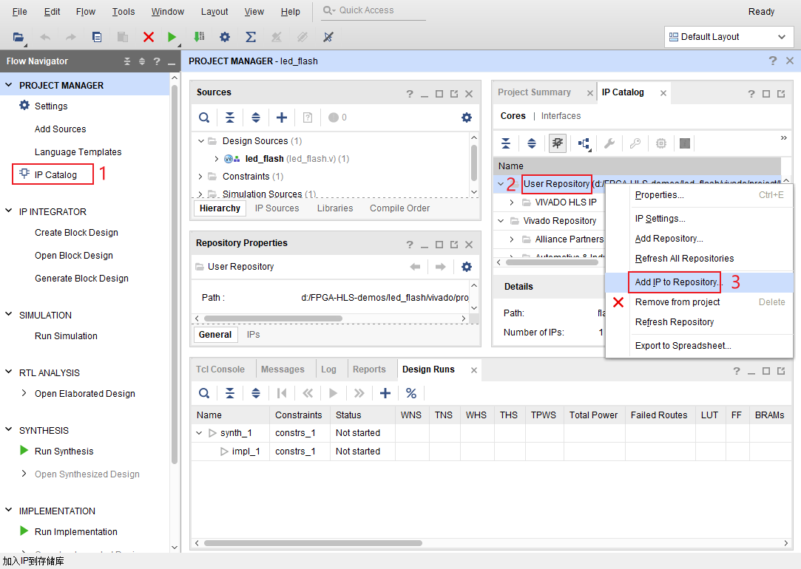Open settings gear in main toolbar
Viewport: 801px width, 569px height.
click(x=225, y=37)
